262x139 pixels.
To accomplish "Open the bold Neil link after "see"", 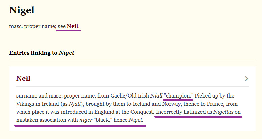I will 72,26.
